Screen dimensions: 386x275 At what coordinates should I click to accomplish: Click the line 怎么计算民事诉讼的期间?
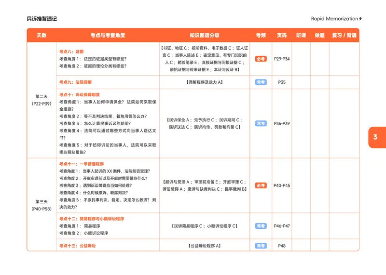click(95, 123)
